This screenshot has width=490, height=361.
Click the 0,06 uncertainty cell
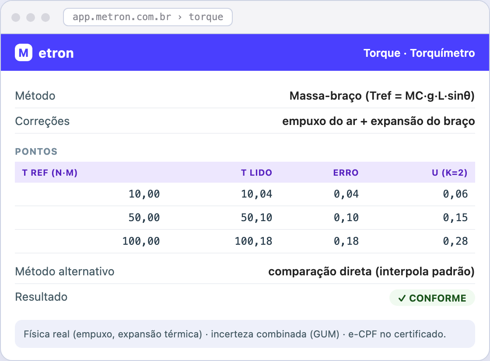tap(455, 194)
